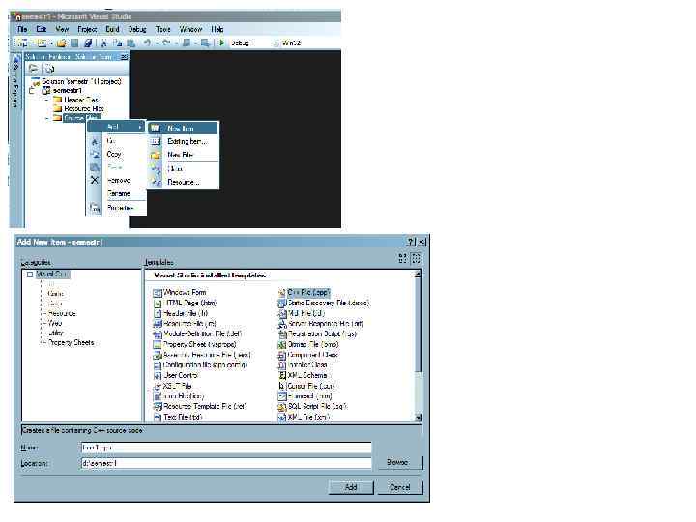The height and width of the screenshot is (522, 696).
Task: Click the Copy toolbar icon
Action: pos(117,43)
